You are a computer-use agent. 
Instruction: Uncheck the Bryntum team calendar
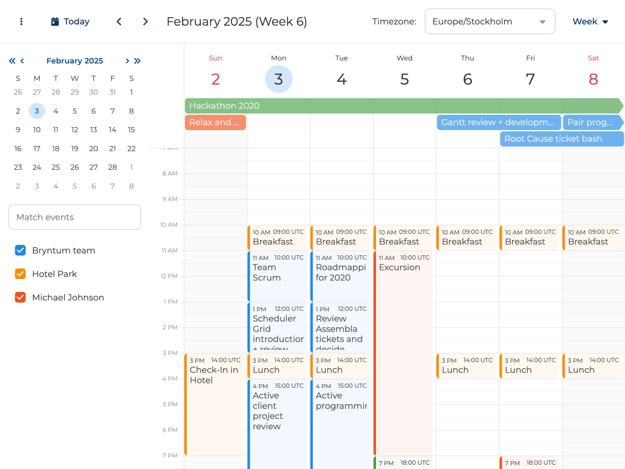tap(20, 250)
